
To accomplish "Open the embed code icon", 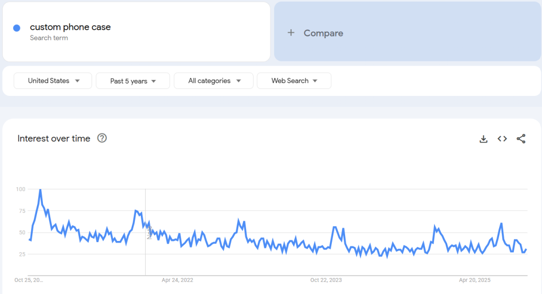I will 502,139.
